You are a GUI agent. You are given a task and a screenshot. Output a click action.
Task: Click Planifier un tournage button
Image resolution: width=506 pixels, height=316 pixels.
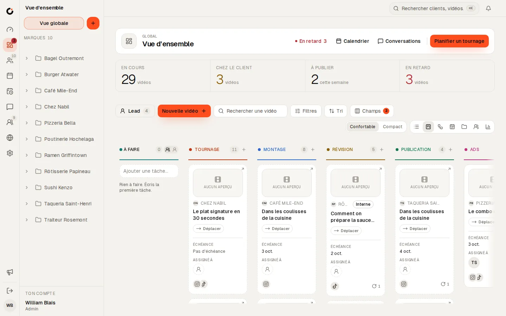[459, 41]
